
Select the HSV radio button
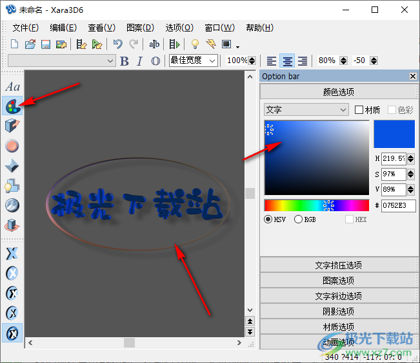point(268,219)
